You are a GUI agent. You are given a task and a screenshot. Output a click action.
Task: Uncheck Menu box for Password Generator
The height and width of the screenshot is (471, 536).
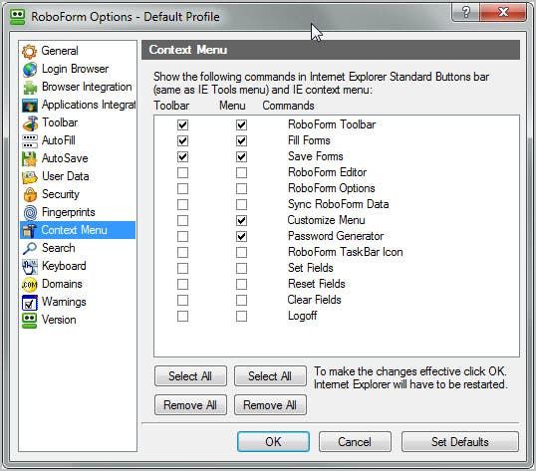pos(241,236)
